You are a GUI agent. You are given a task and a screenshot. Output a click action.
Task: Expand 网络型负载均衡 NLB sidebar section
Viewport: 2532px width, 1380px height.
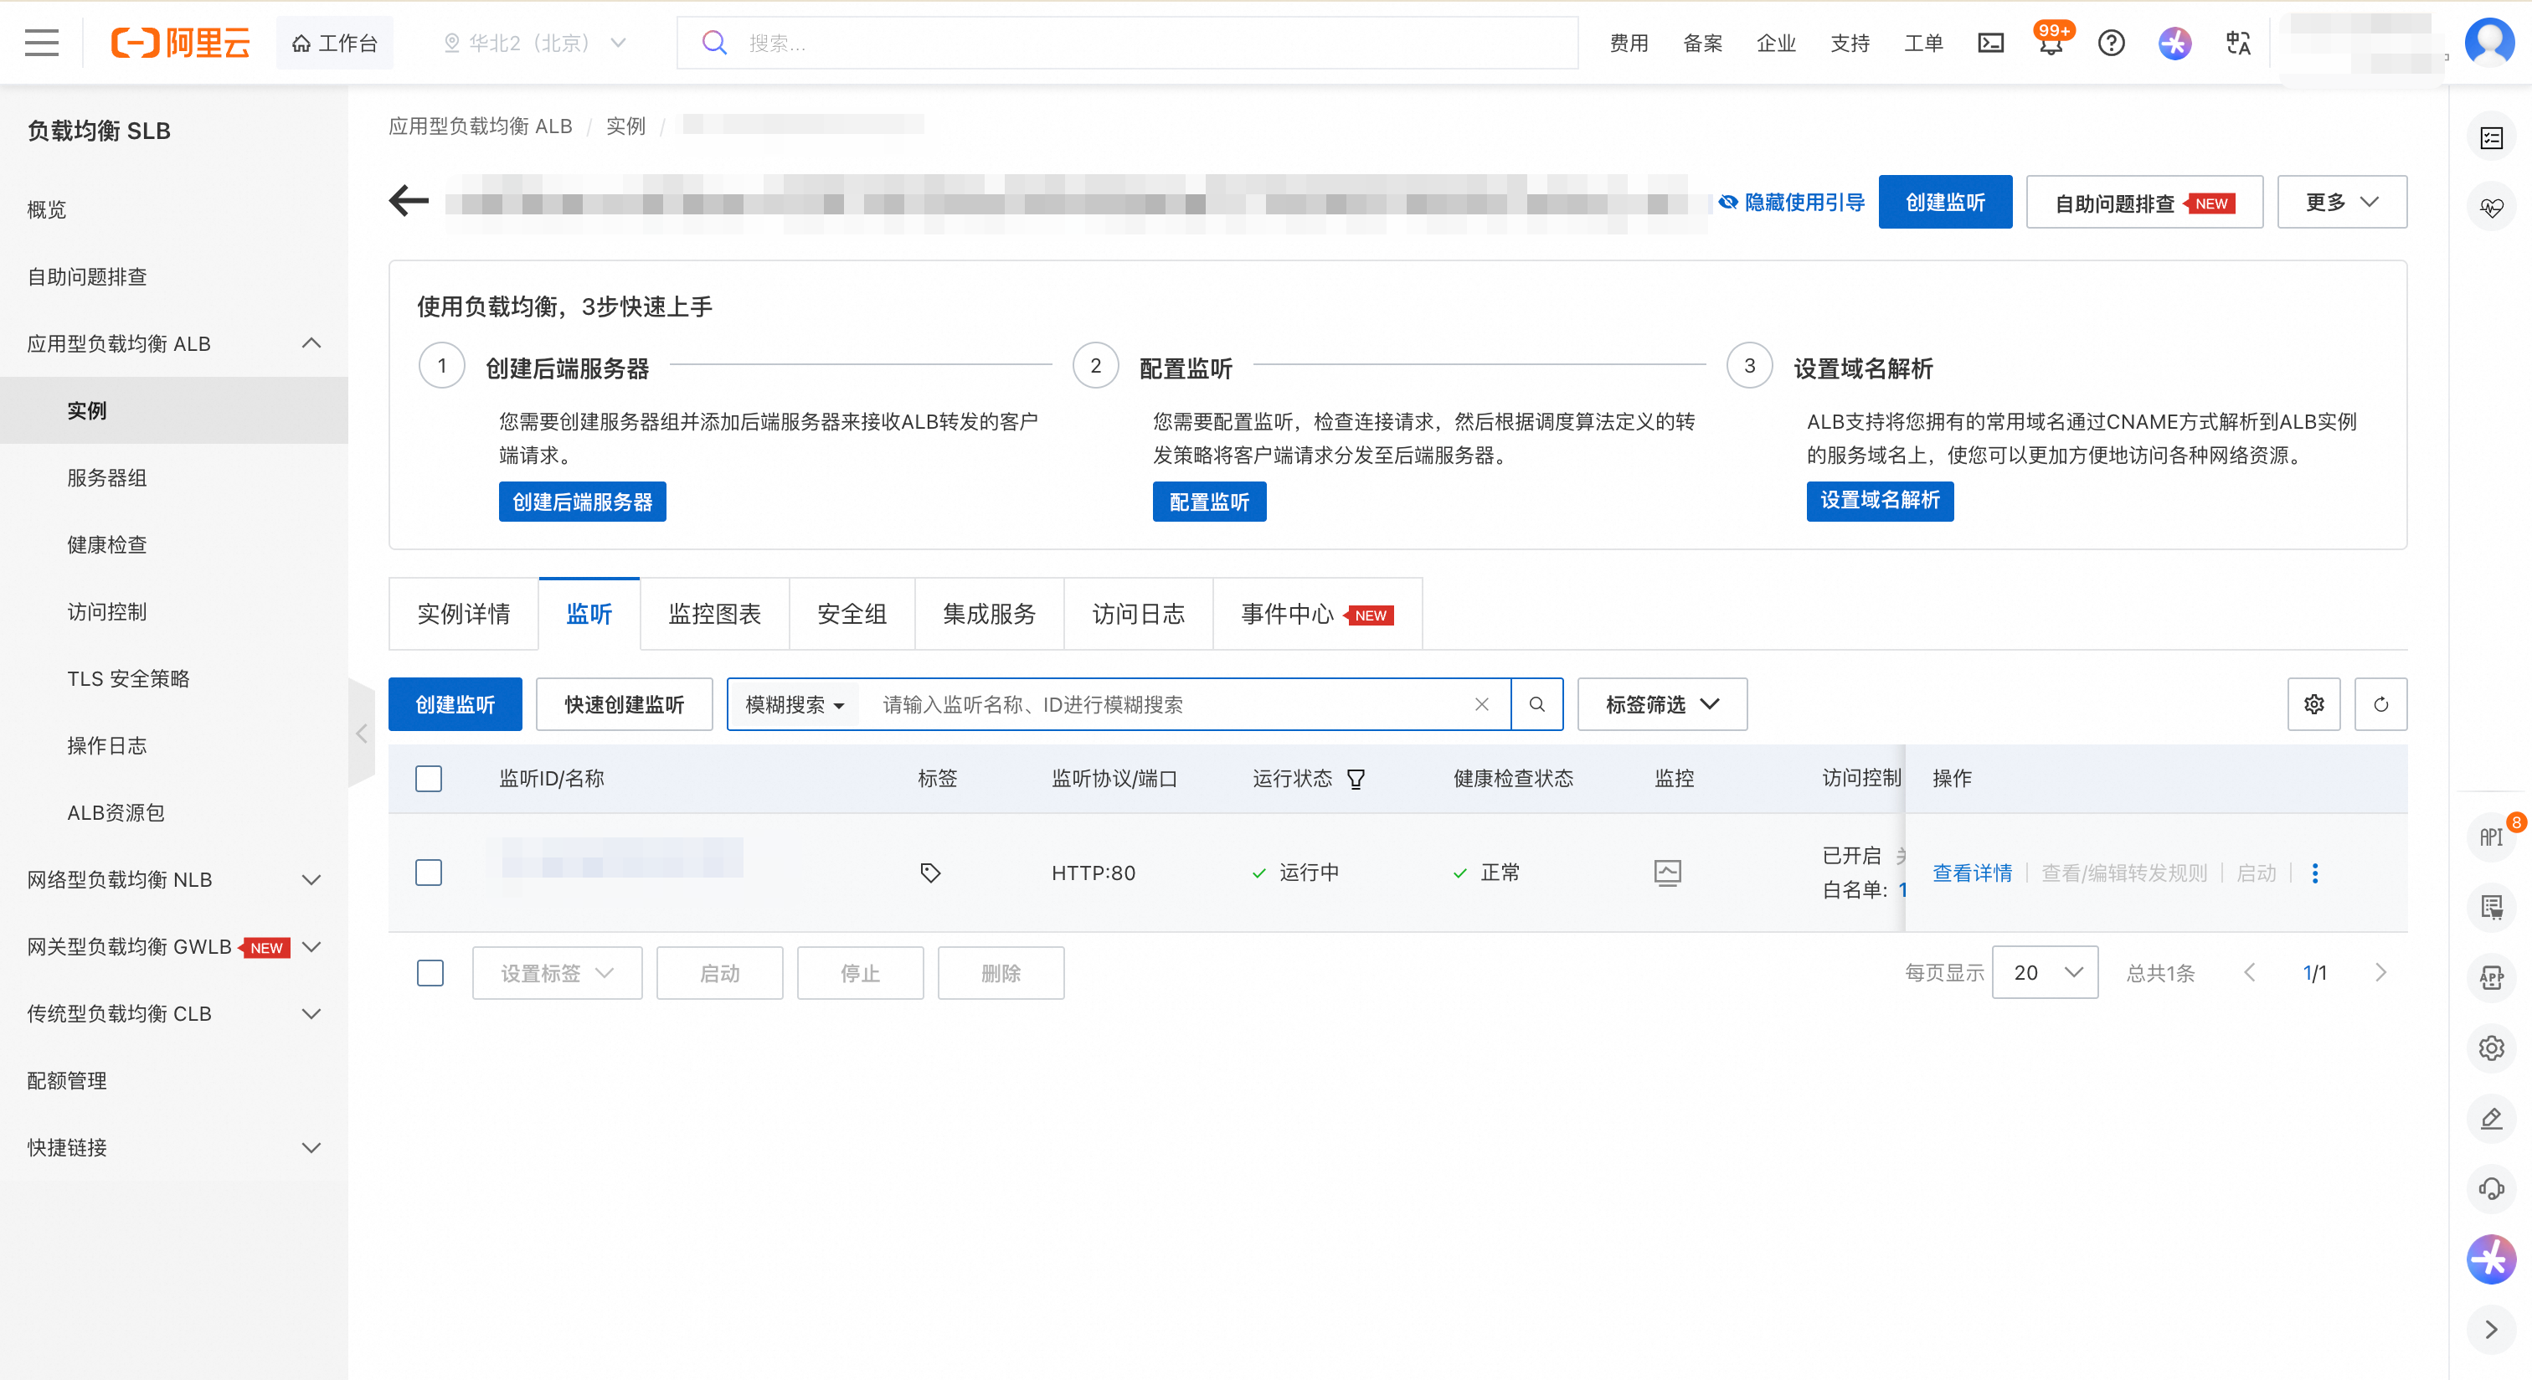pos(174,880)
